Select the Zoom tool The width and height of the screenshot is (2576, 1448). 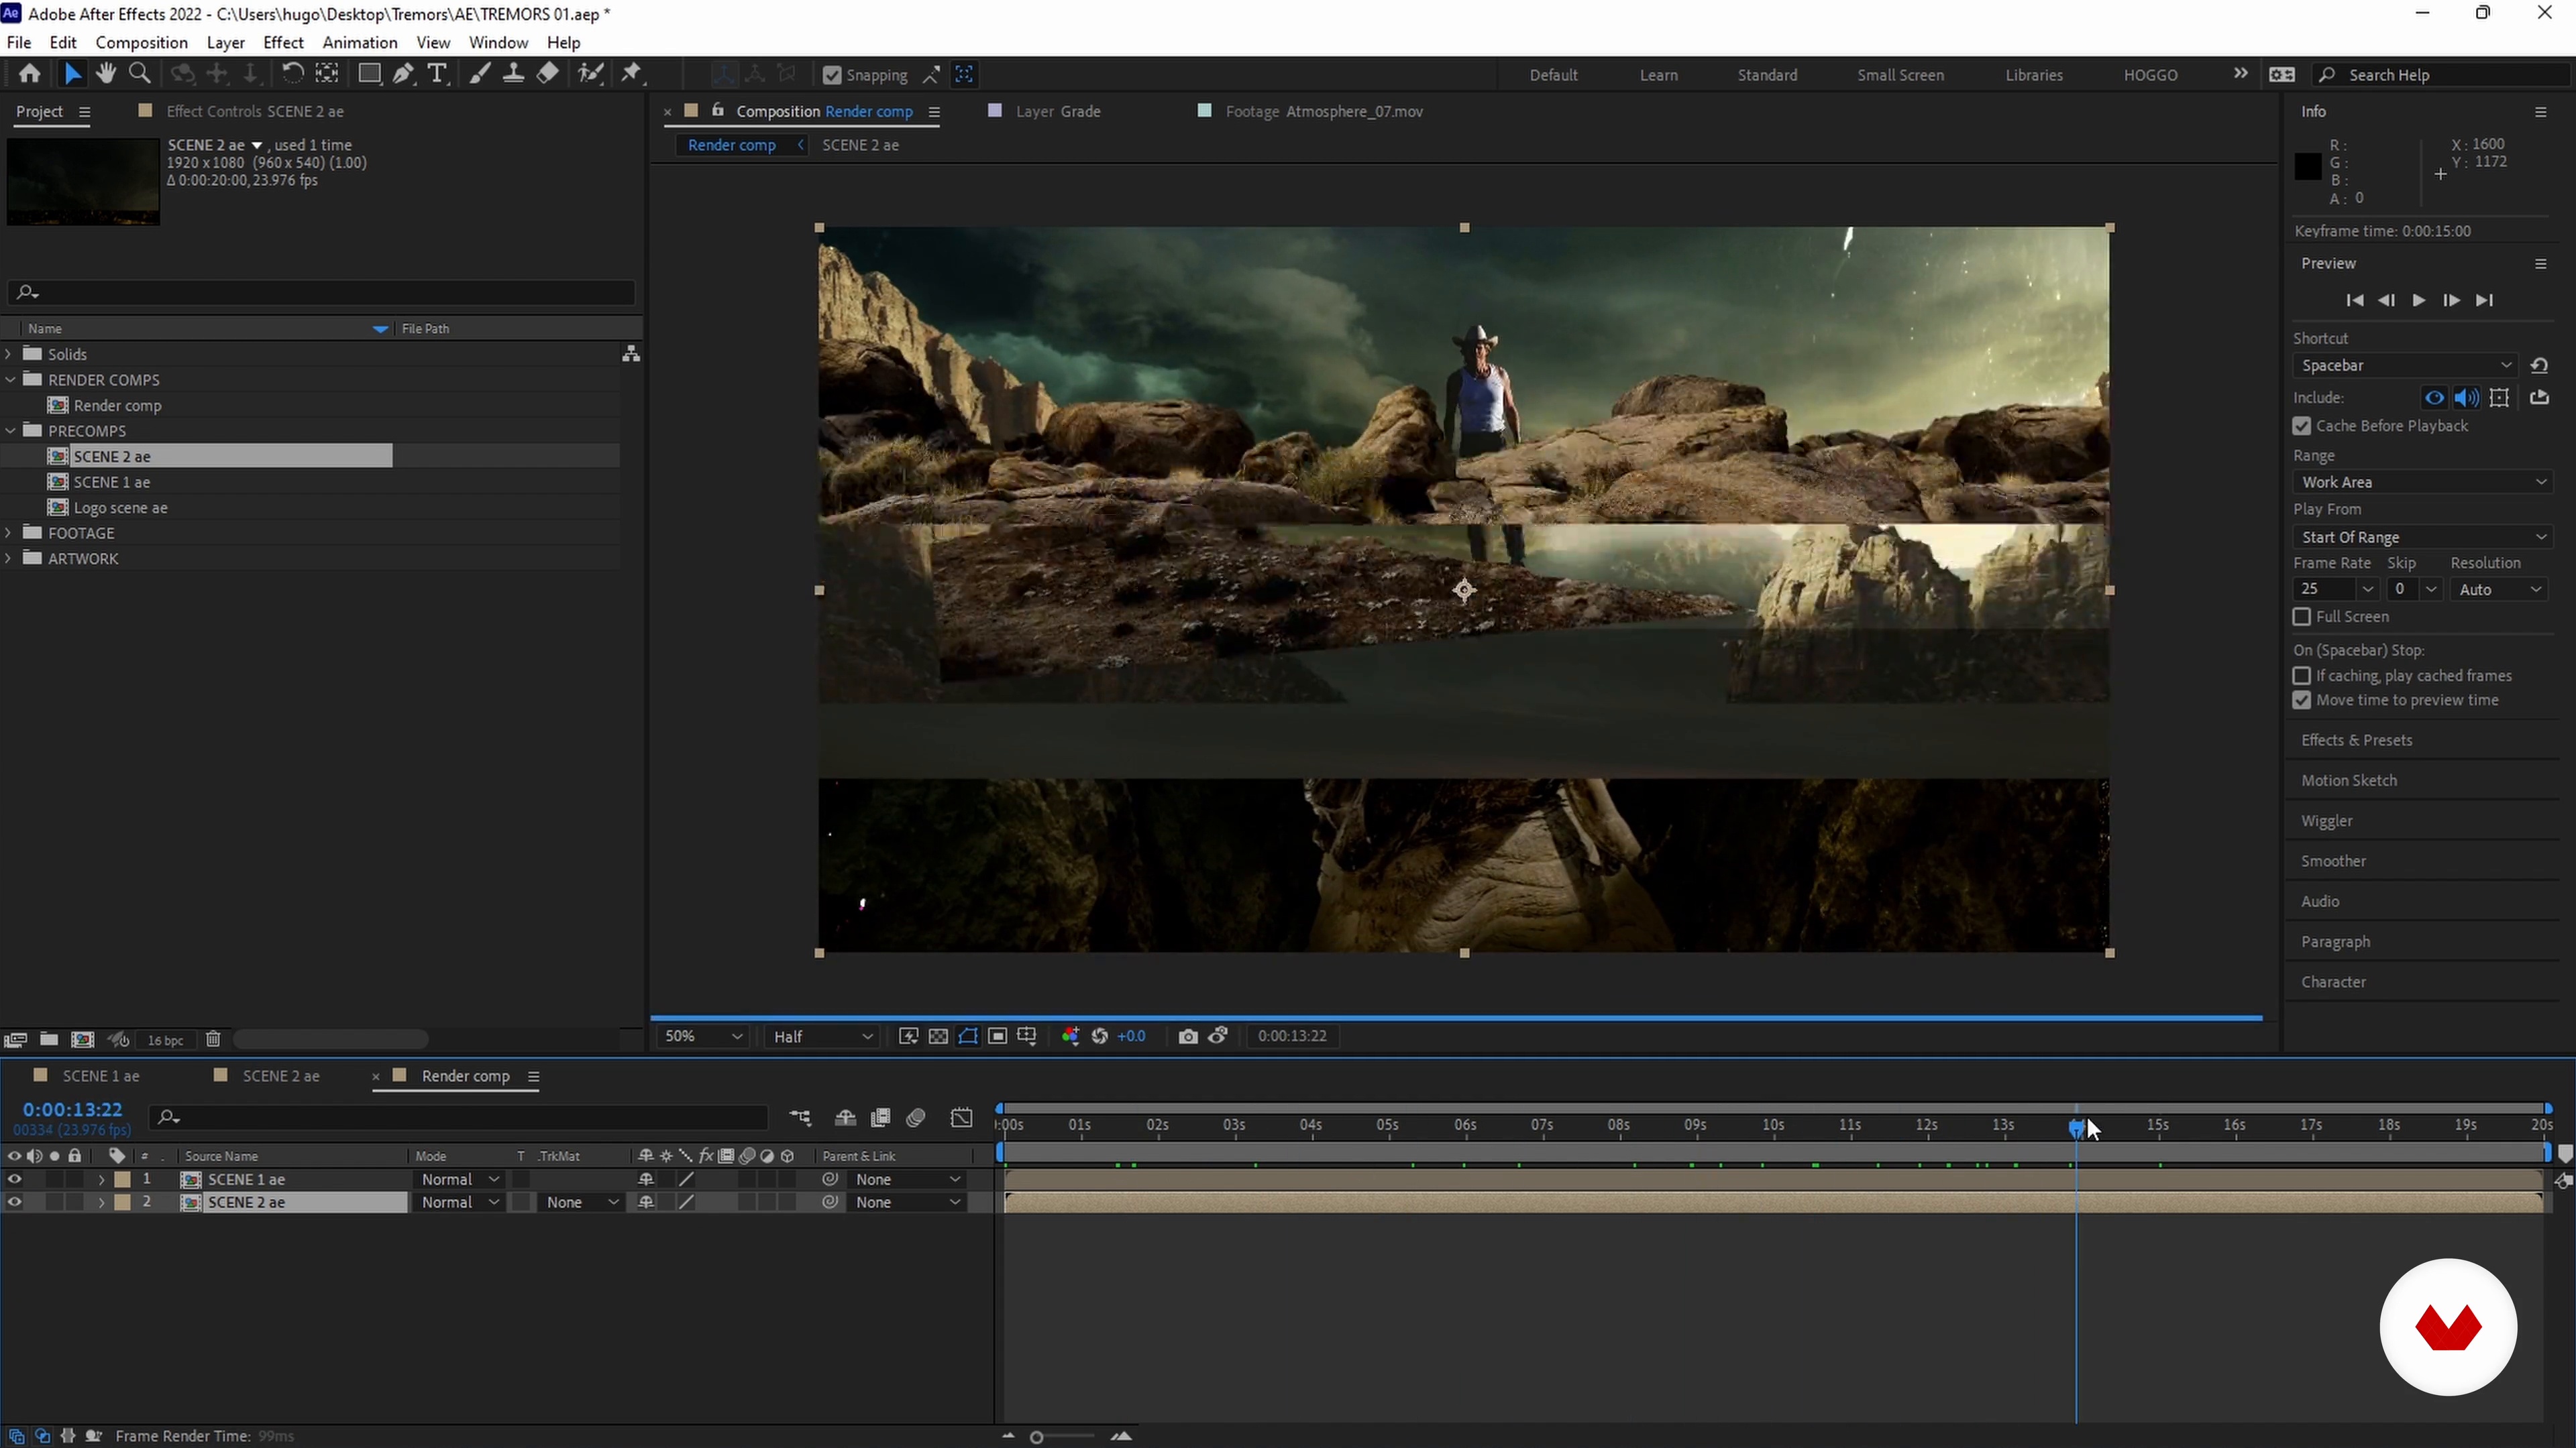tap(140, 74)
